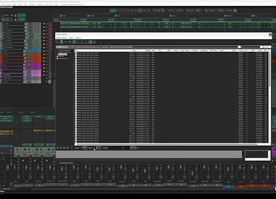Select Track Templates in Media Explorer shortcuts
The image size is (276, 199).
(x=65, y=51)
